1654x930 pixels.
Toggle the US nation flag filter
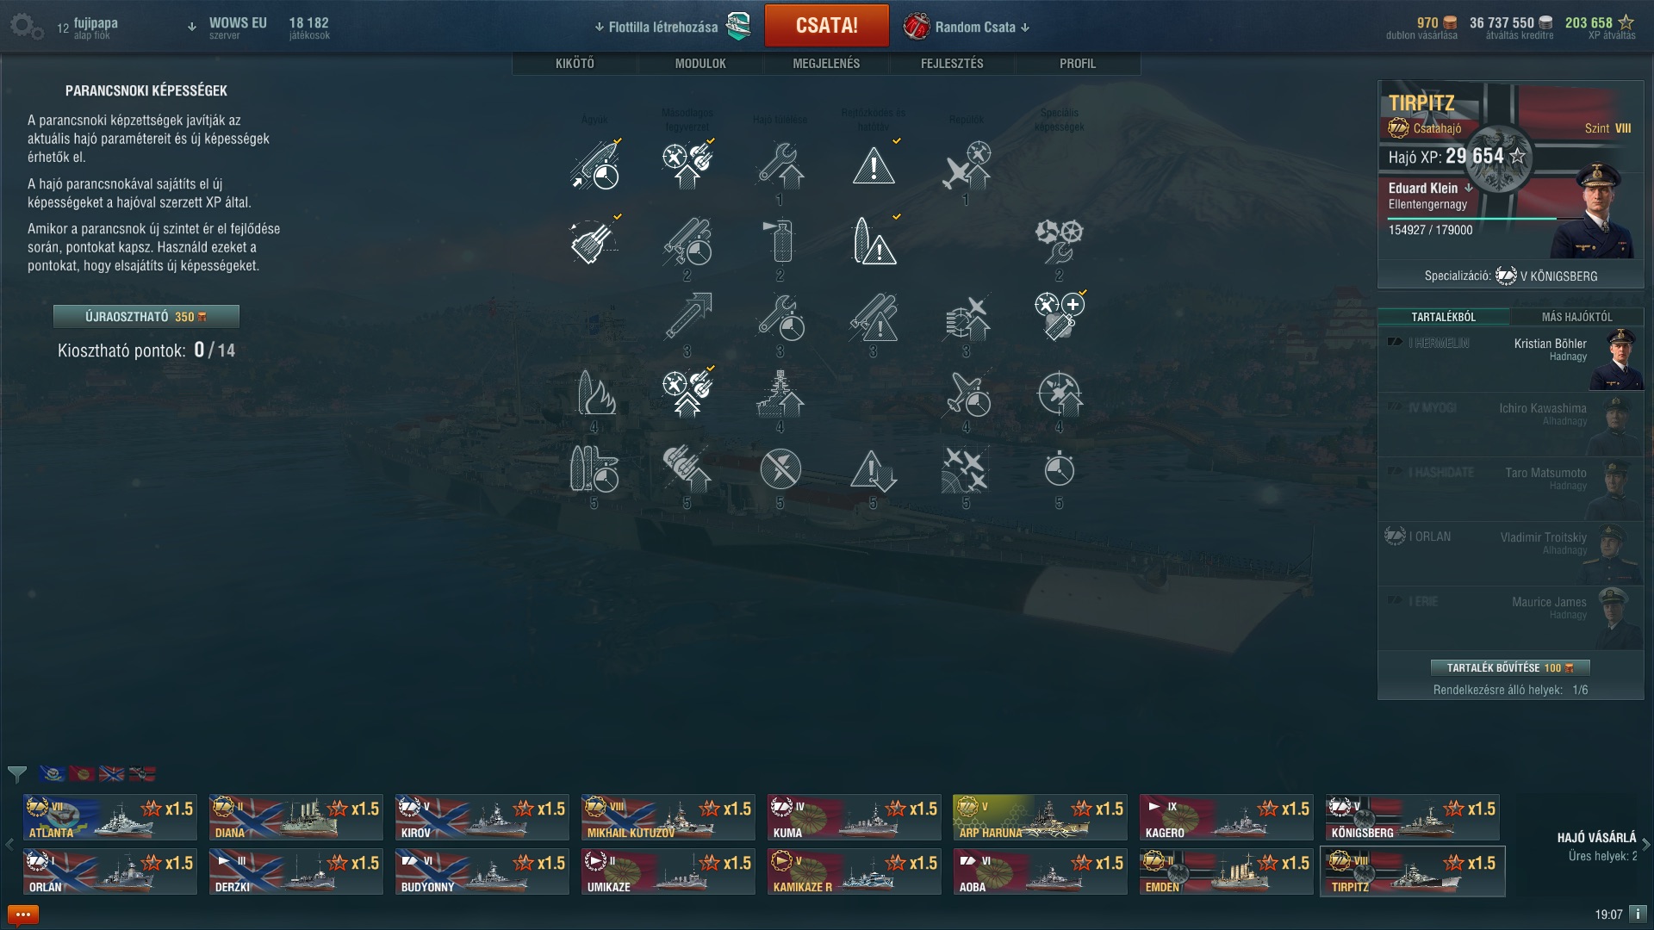(52, 773)
